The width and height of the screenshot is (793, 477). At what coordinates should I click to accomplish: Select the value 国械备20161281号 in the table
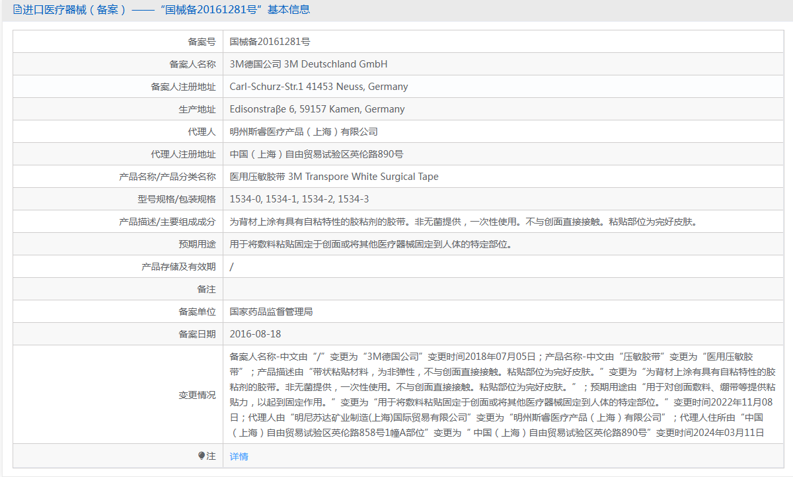[x=270, y=42]
